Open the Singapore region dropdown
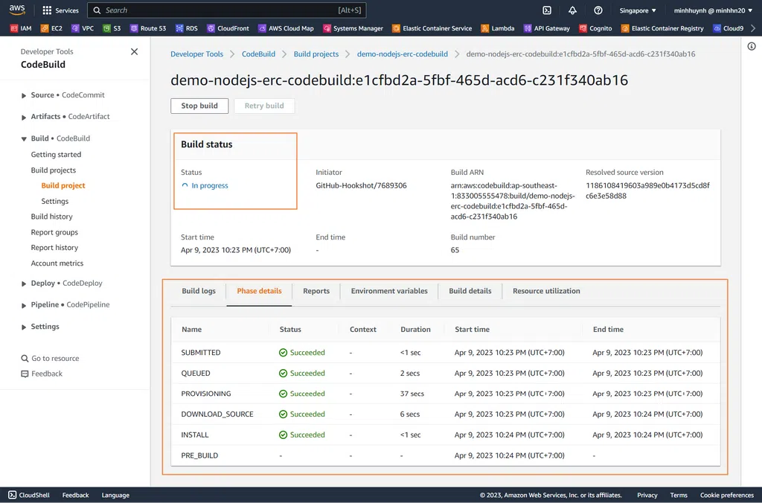Image resolution: width=762 pixels, height=503 pixels. coord(638,10)
